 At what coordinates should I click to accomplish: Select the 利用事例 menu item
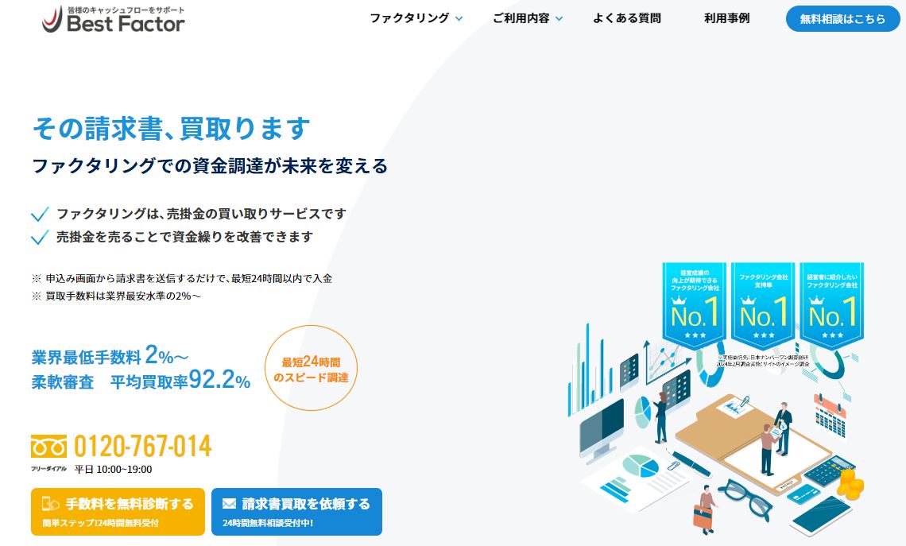(726, 18)
